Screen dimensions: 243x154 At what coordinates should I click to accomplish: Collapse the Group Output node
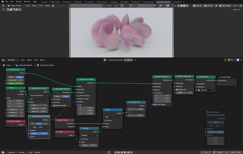tap(219, 77)
